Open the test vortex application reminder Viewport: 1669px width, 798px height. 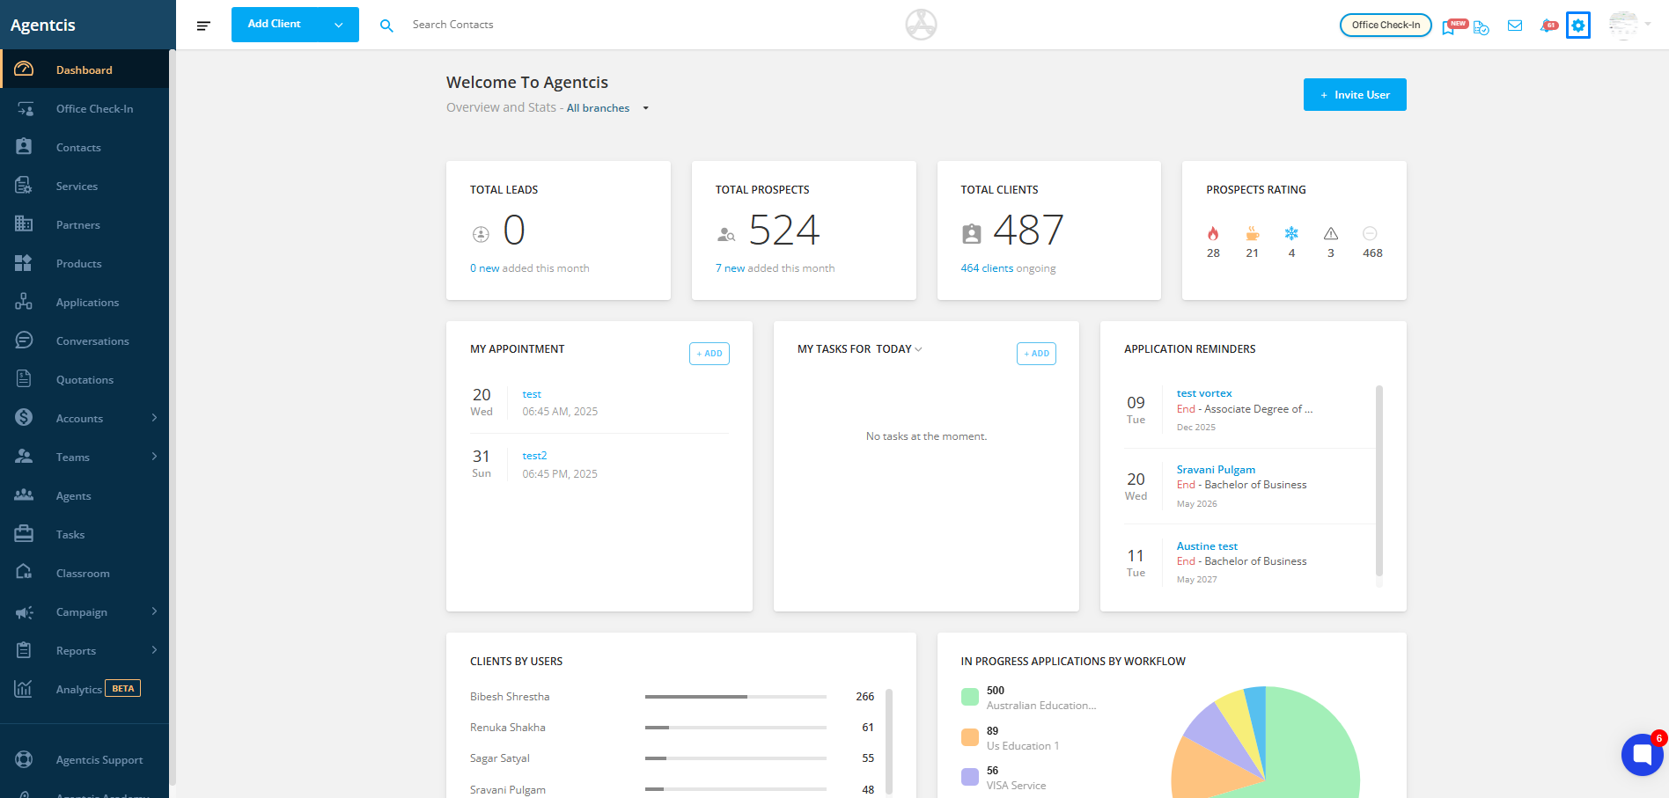point(1204,393)
